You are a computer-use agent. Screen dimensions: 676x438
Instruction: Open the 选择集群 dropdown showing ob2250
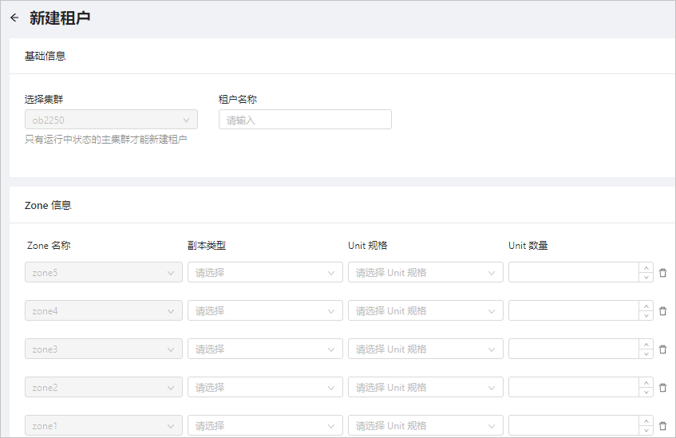pos(111,120)
